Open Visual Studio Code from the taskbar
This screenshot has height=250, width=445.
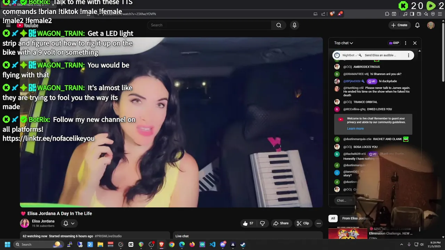point(212,244)
